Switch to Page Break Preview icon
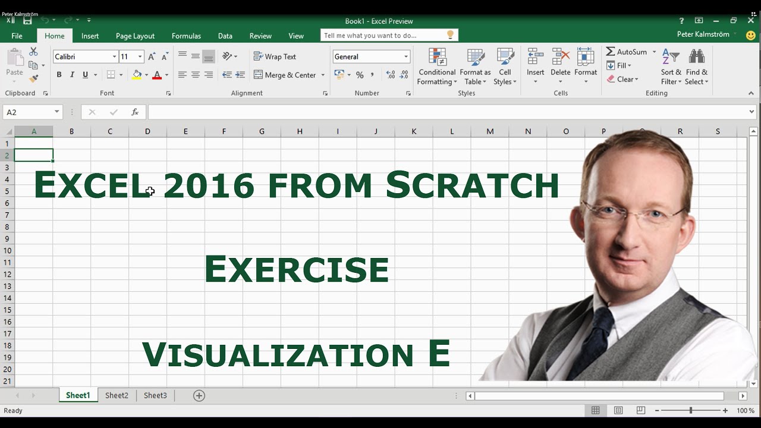 pos(640,410)
